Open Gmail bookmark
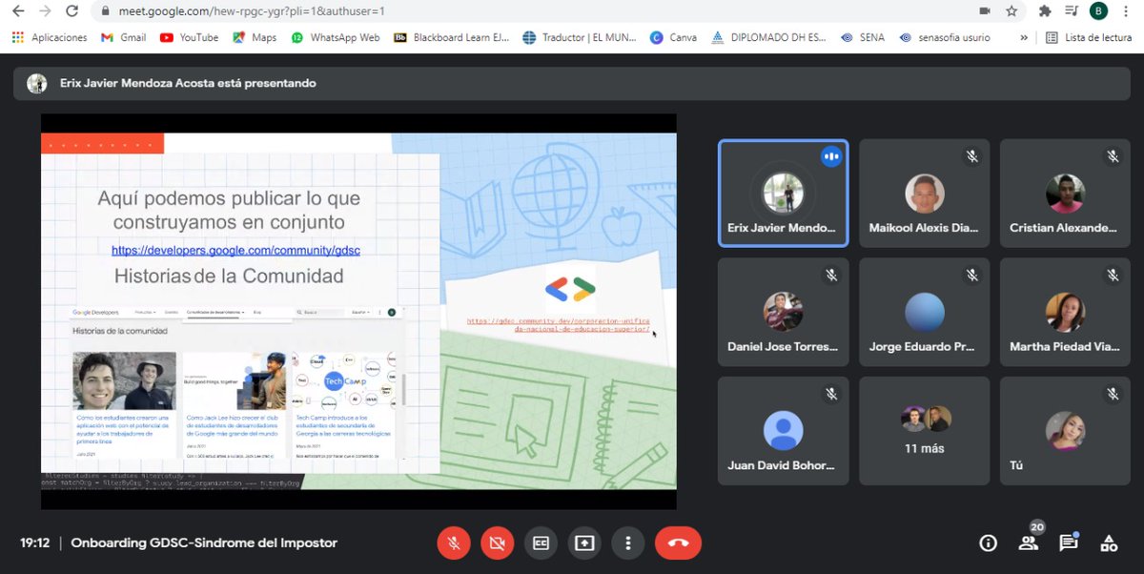Image resolution: width=1144 pixels, height=574 pixels. click(x=123, y=37)
